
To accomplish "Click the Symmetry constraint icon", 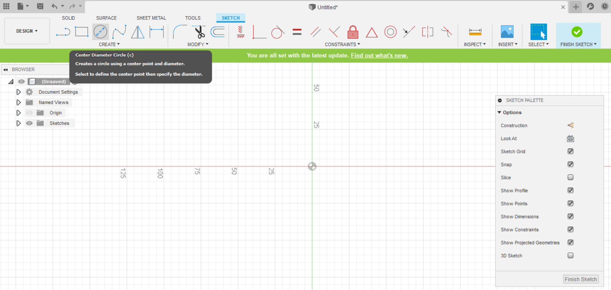I will [428, 32].
